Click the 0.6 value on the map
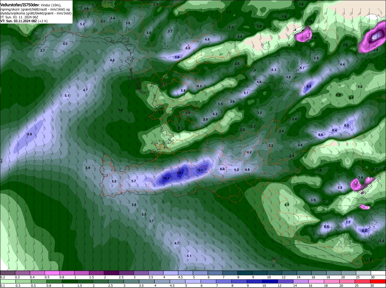386x288 pixels. pos(360,87)
